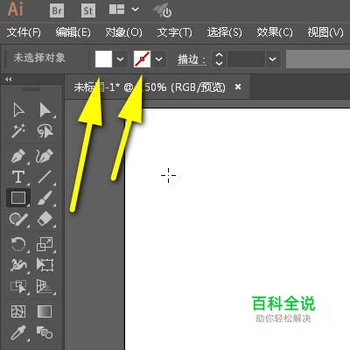Viewport: 350px width, 350px height.
Task: Open the 对象(O) menu
Action: tap(123, 32)
